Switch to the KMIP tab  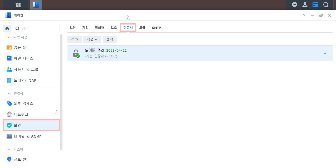coord(156,28)
